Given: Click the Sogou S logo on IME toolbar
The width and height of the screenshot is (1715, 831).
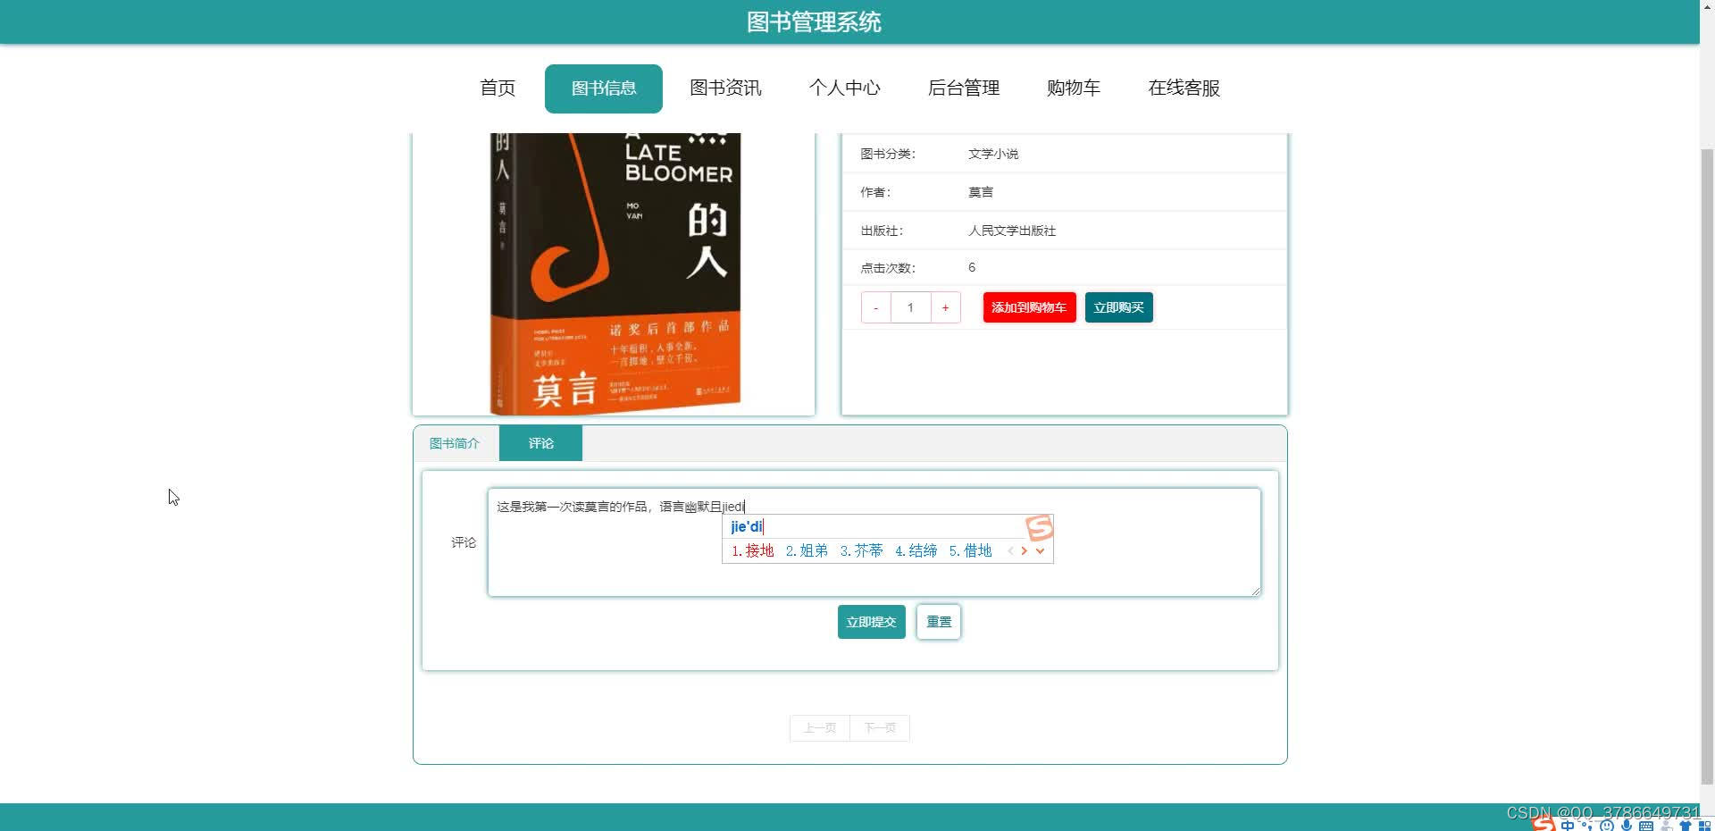Looking at the screenshot, I should 1543,824.
